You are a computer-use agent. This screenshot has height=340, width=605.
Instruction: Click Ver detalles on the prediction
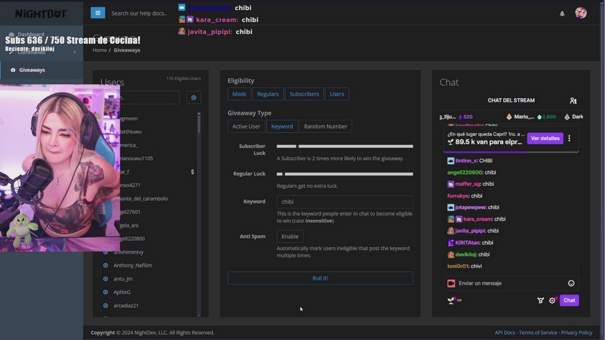[x=544, y=139]
